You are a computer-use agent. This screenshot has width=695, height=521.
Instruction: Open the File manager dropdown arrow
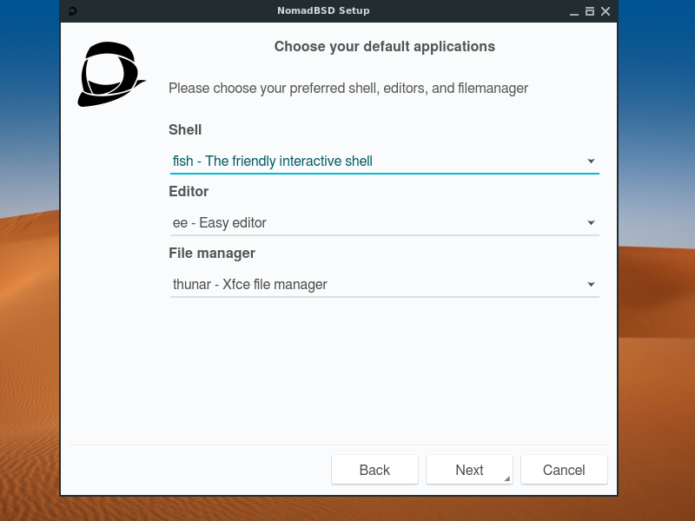[x=591, y=285]
